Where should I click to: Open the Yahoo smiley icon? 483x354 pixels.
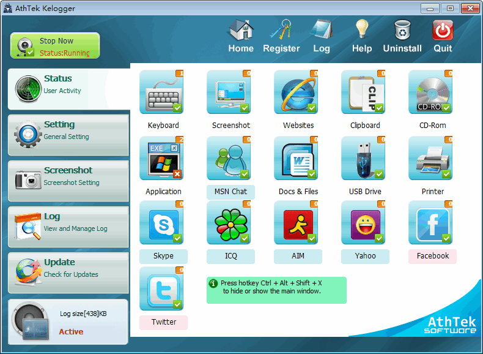point(363,222)
